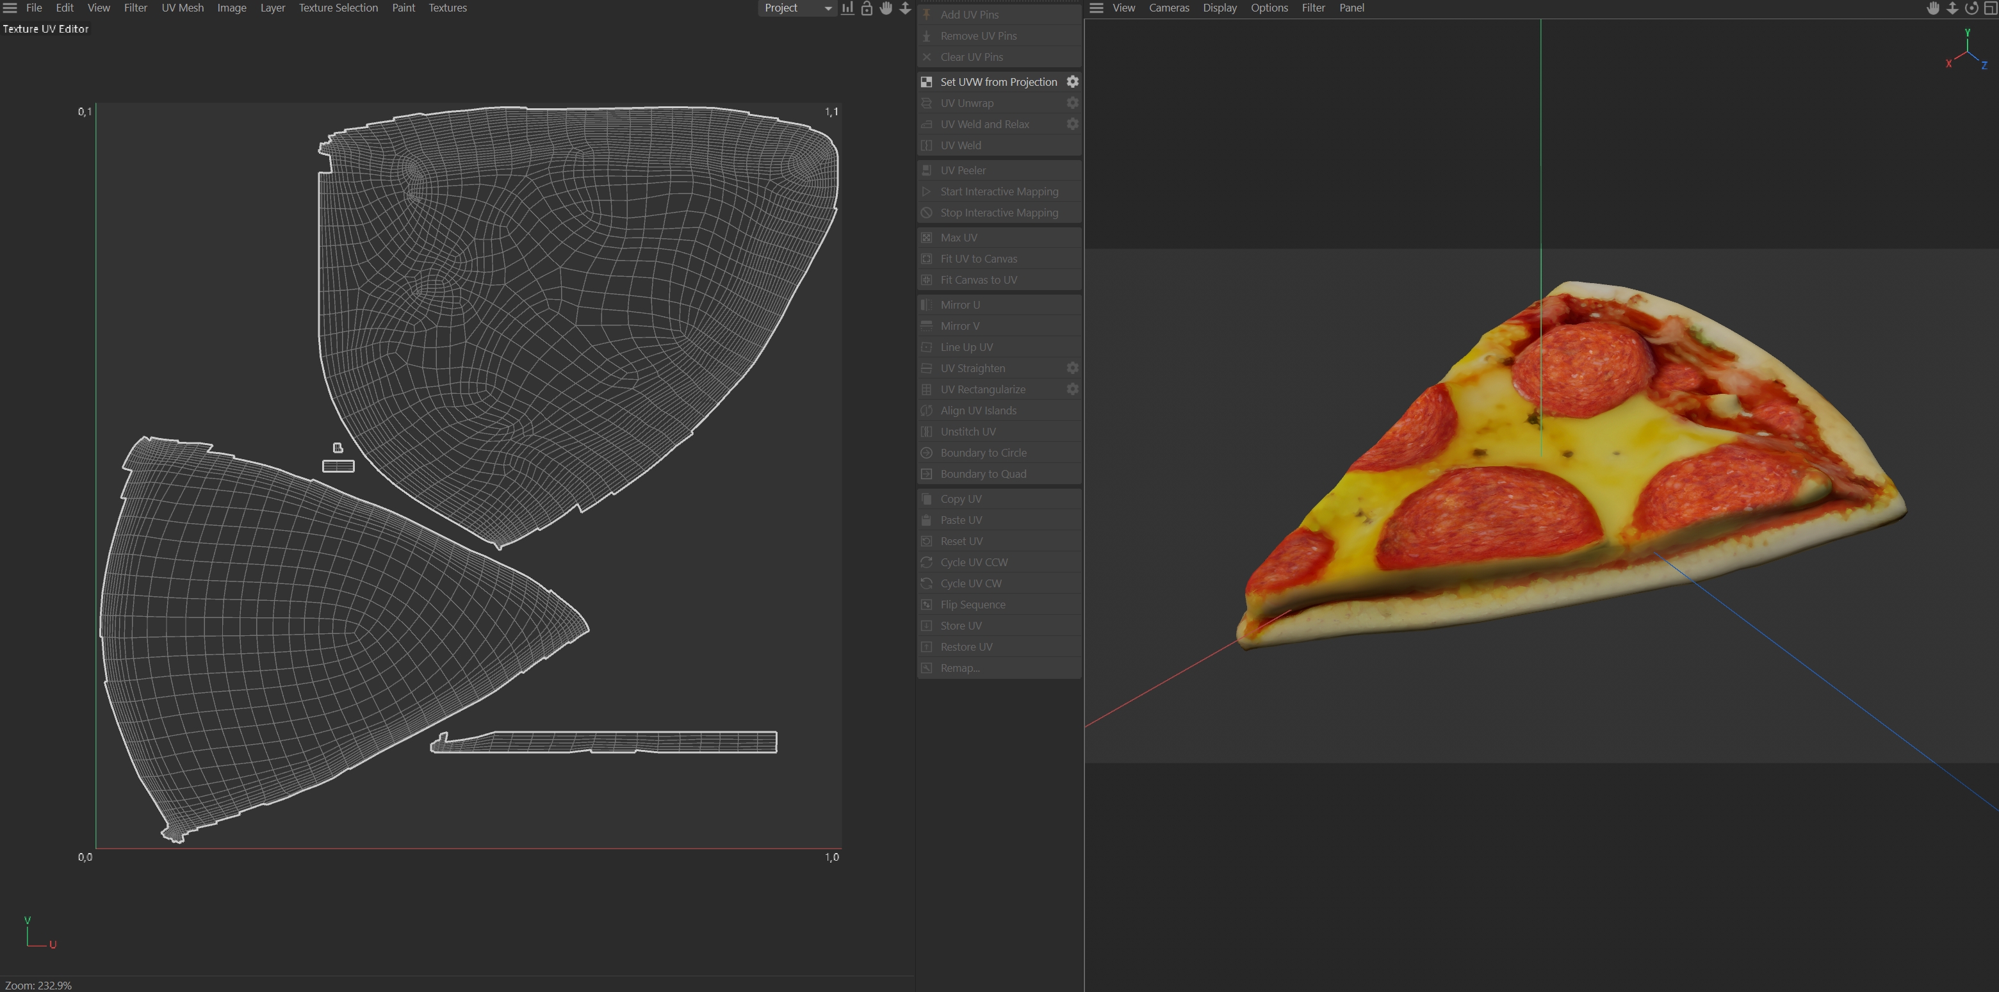Click the small rectangular UV island
The width and height of the screenshot is (1999, 992).
click(338, 466)
